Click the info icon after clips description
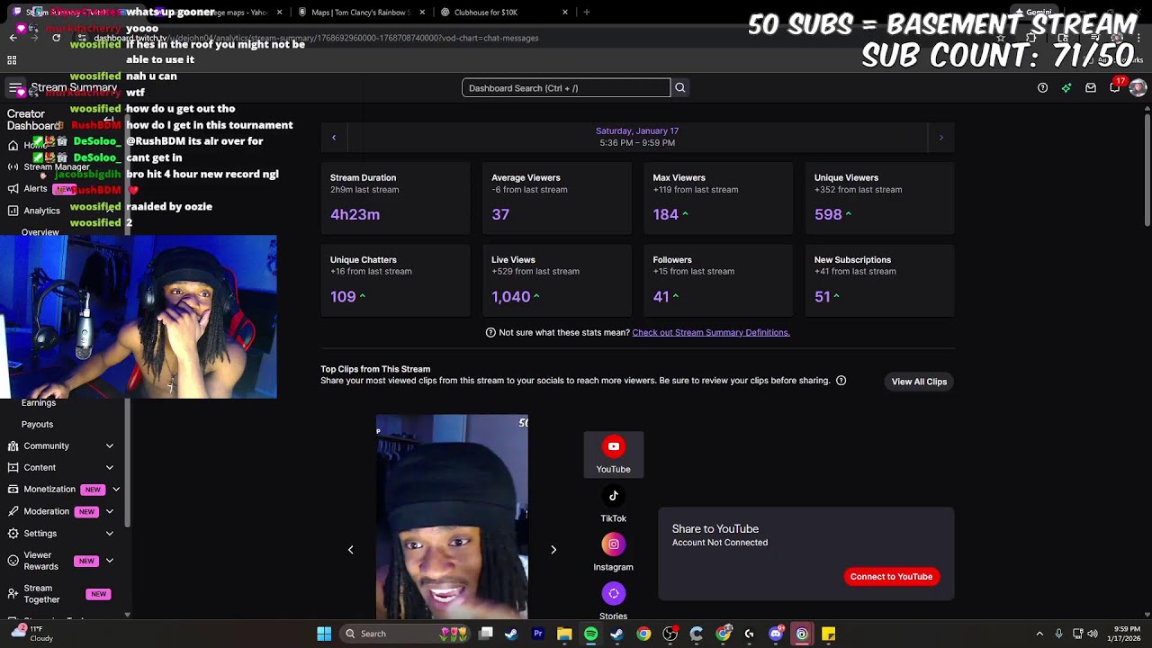The image size is (1152, 648). 841,381
